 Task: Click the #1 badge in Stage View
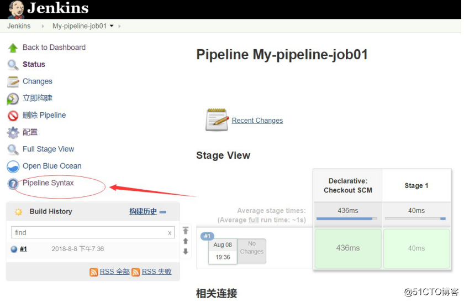click(208, 236)
